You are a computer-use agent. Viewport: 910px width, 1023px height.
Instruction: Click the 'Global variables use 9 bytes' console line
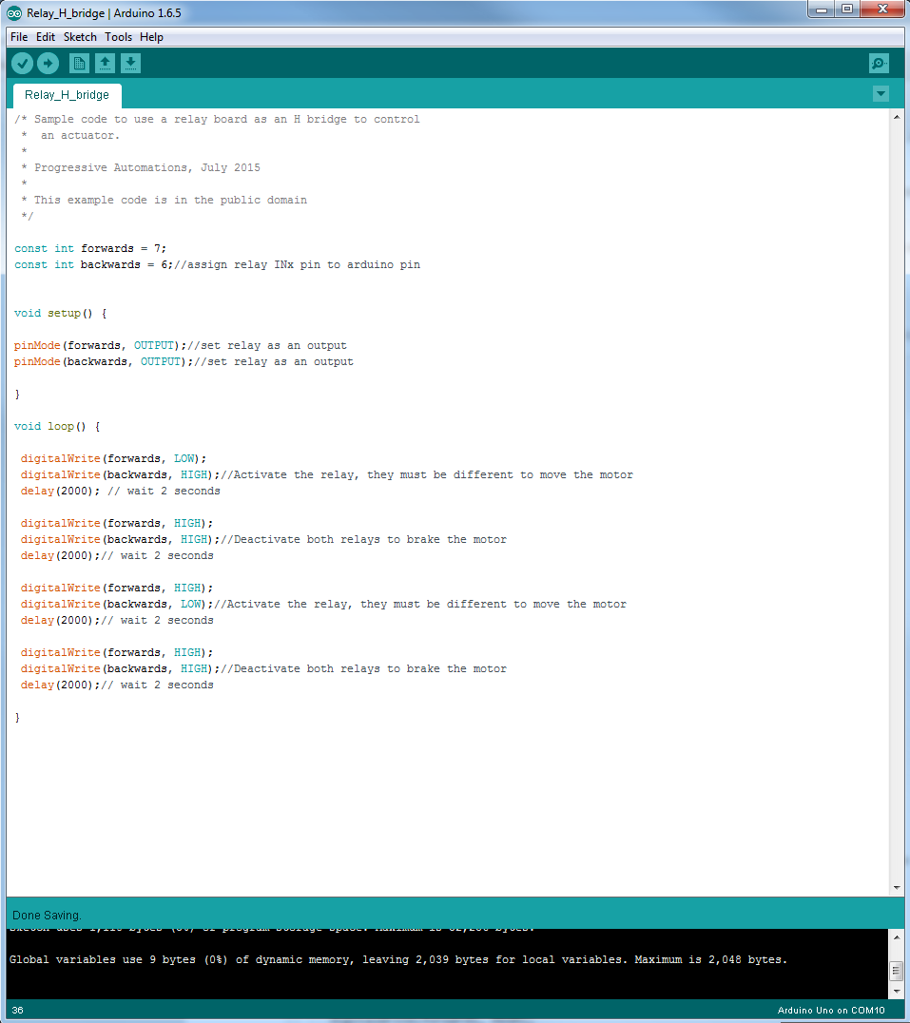point(398,959)
